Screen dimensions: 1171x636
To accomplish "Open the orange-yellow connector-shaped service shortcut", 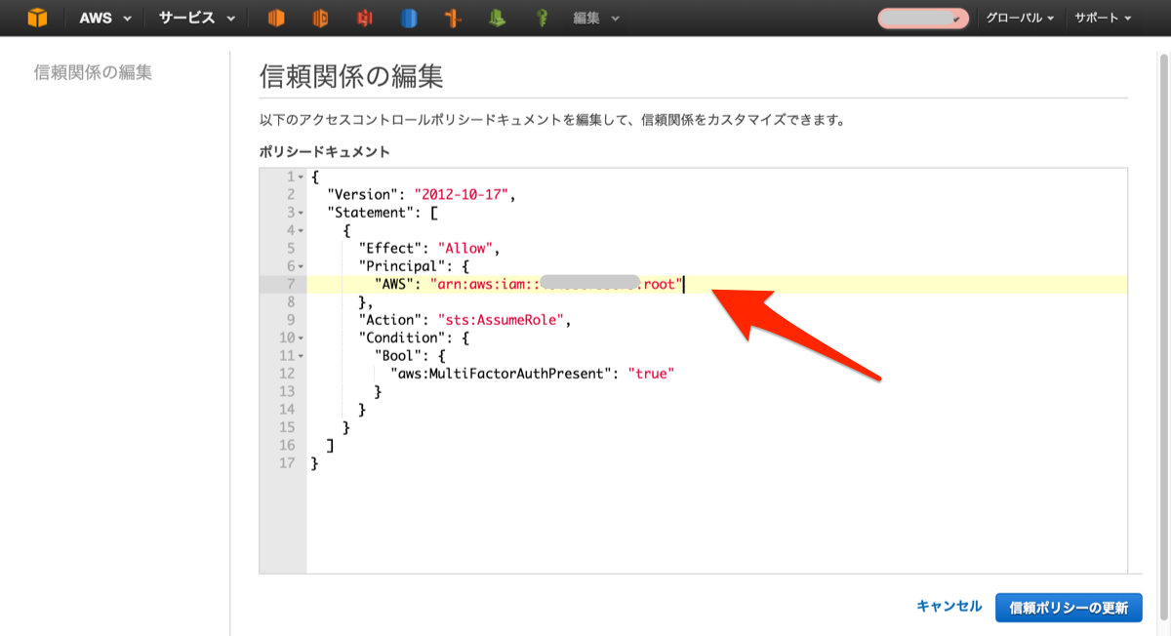I will pyautogui.click(x=452, y=18).
